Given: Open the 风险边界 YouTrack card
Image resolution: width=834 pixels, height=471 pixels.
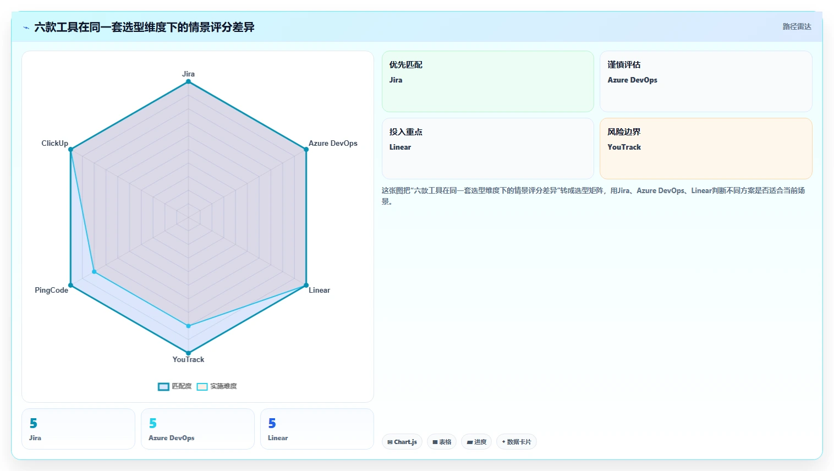Looking at the screenshot, I should tap(706, 149).
